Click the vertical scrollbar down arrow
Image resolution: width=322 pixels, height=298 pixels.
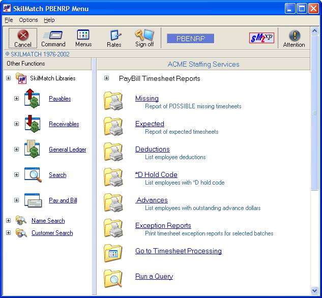click(314, 290)
